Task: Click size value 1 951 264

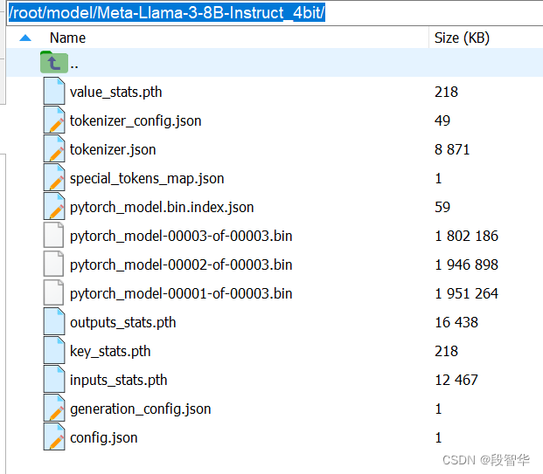Action: click(466, 294)
